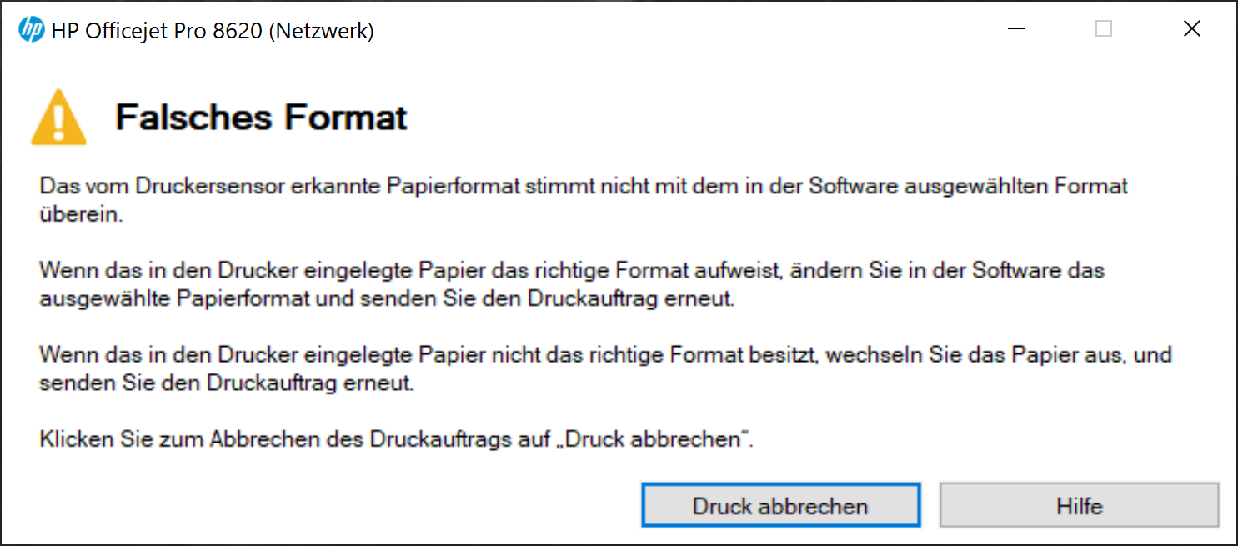Click the word überein. below first line
1238x546 pixels.
pyautogui.click(x=82, y=213)
